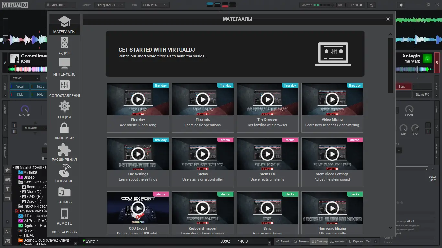Expand the Музыка folder tree node

[x=17, y=172]
